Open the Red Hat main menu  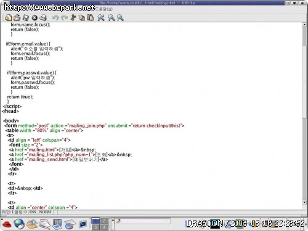[x=7, y=224]
